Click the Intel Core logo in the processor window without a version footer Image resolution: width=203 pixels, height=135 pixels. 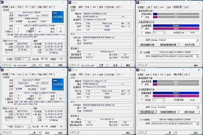(58, 84)
